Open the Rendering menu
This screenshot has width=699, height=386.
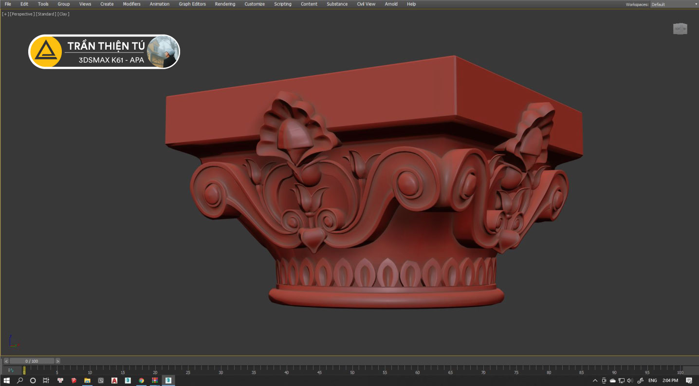click(225, 4)
